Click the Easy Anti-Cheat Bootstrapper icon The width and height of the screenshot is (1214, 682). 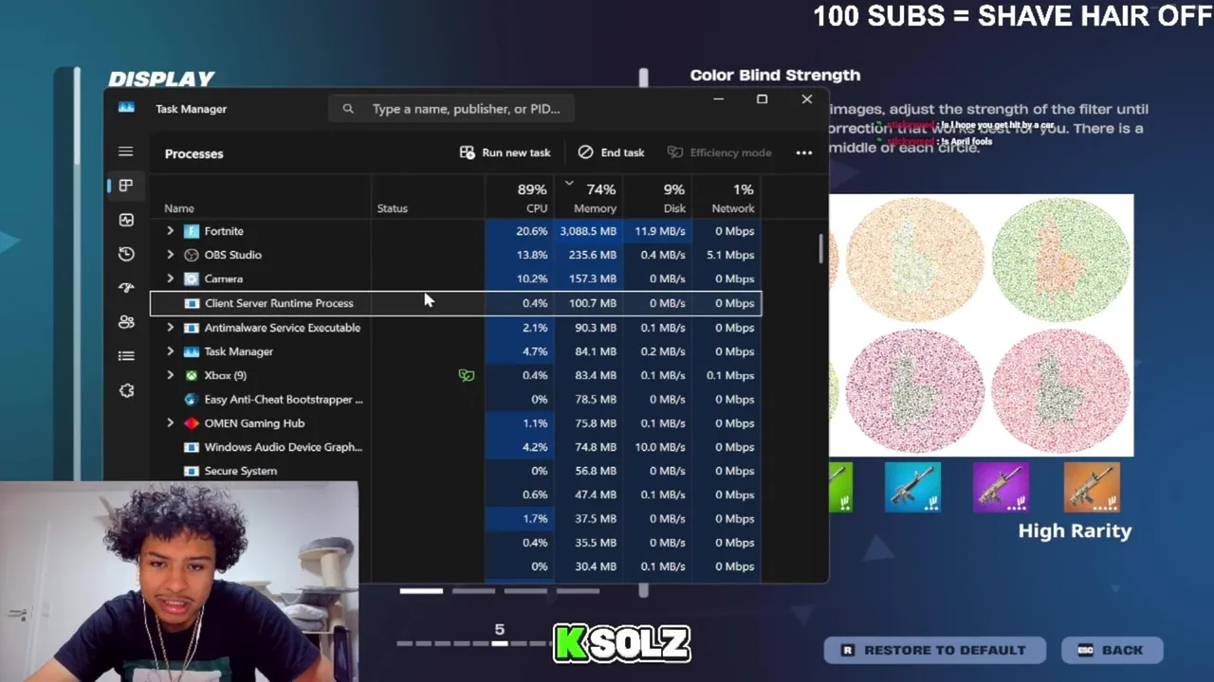(192, 400)
